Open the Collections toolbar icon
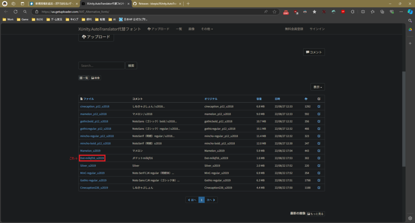 [x=382, y=12]
